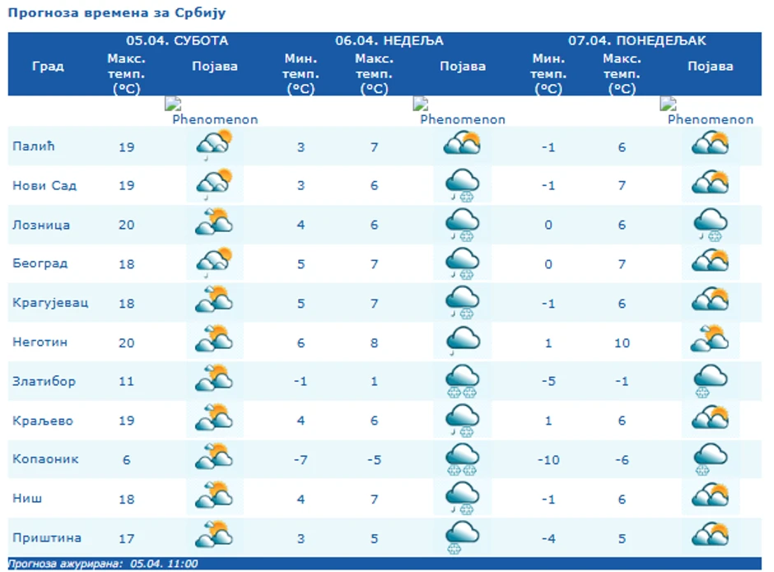Click the city name Краљево
Image resolution: width=774 pixels, height=572 pixels.
(43, 421)
